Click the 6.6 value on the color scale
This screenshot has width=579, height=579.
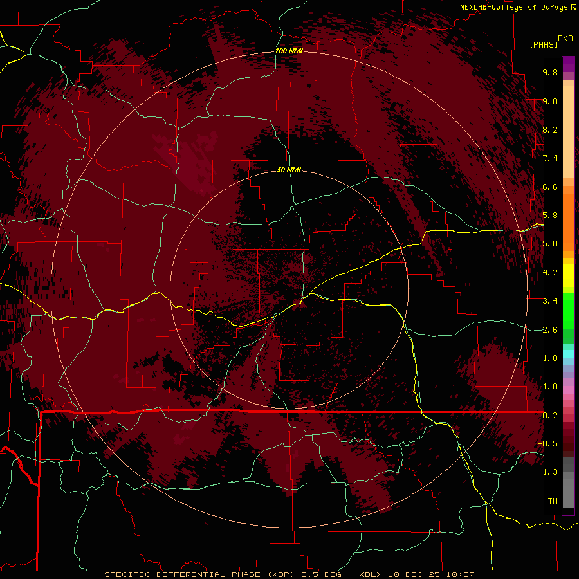(x=550, y=187)
